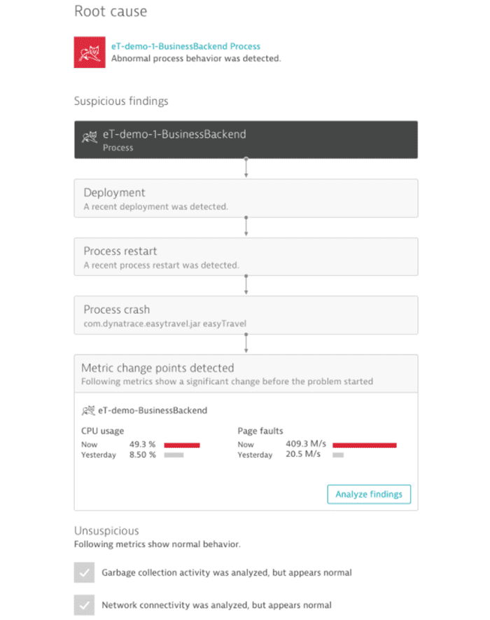Open the Process crash finding card
The width and height of the screenshot is (490, 620).
pyautogui.click(x=246, y=315)
